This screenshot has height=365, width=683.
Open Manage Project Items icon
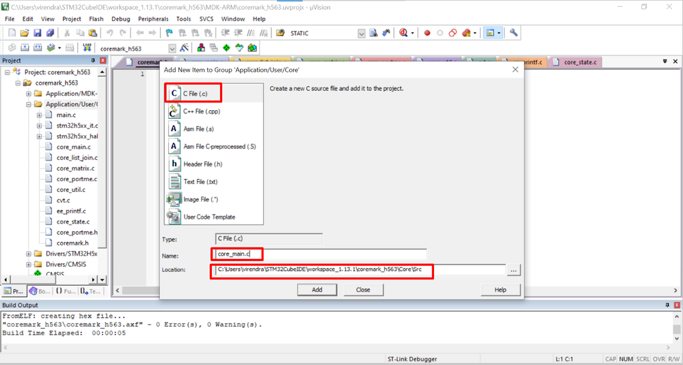(x=201, y=47)
